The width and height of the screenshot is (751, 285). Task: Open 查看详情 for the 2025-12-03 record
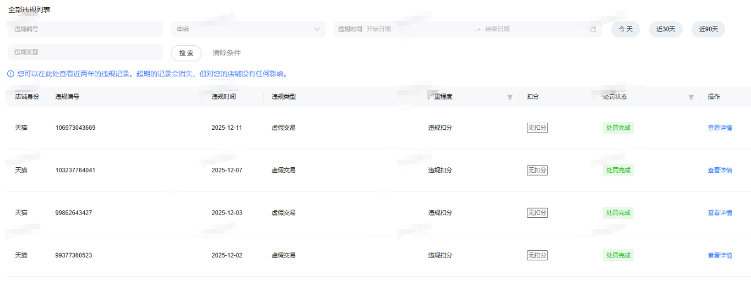[720, 213]
